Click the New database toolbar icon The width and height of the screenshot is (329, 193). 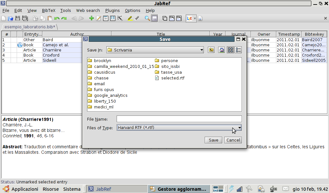point(4,18)
